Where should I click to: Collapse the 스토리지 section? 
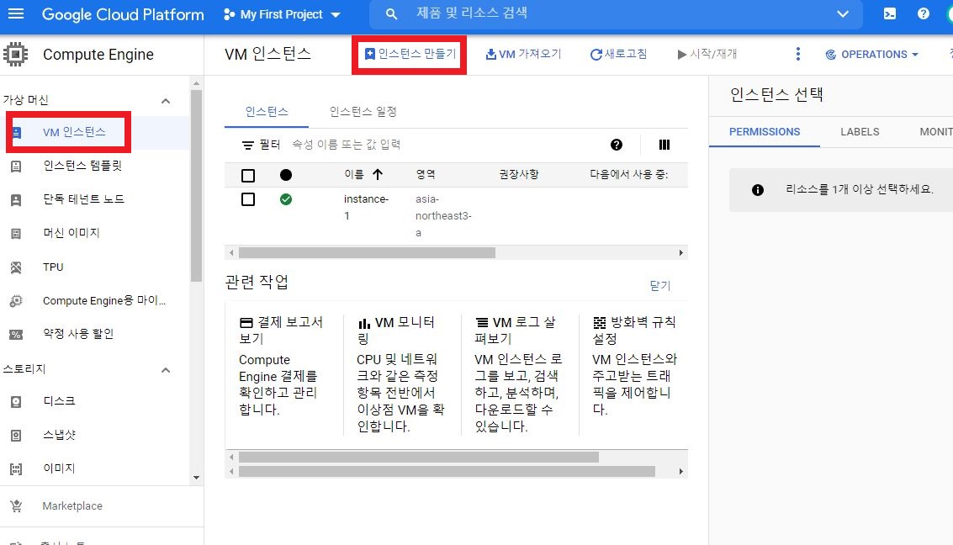[x=166, y=370]
